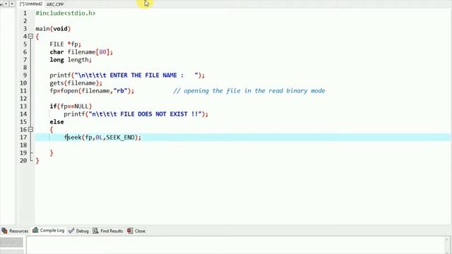Click on line number 1 in gutter
The width and height of the screenshot is (452, 254).
point(25,13)
